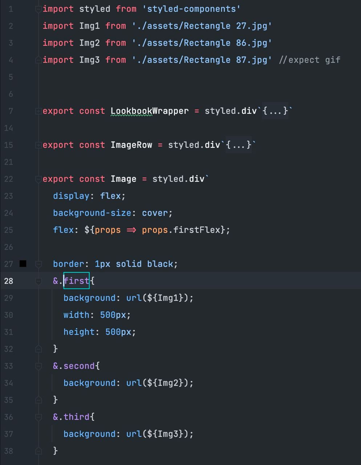This screenshot has height=465, width=361.
Task: Collapse the &.third block fold marker
Action: pyautogui.click(x=38, y=417)
